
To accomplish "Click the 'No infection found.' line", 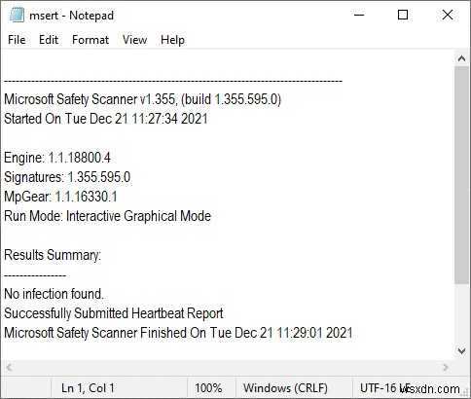I will (x=54, y=294).
